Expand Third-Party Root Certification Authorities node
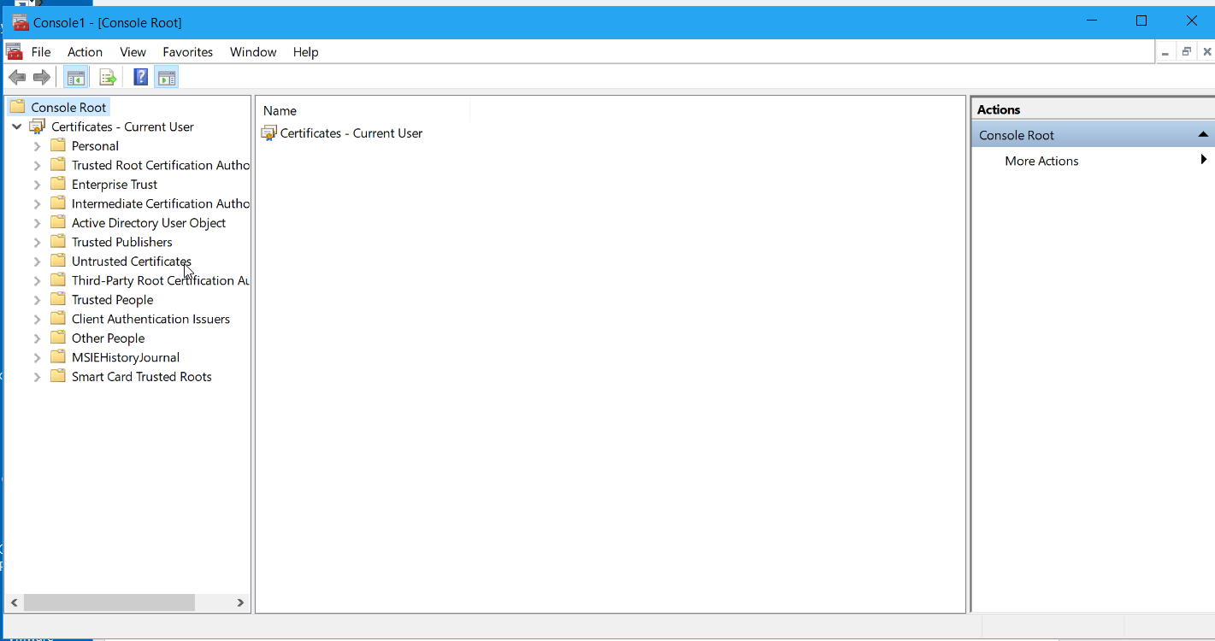 point(37,280)
